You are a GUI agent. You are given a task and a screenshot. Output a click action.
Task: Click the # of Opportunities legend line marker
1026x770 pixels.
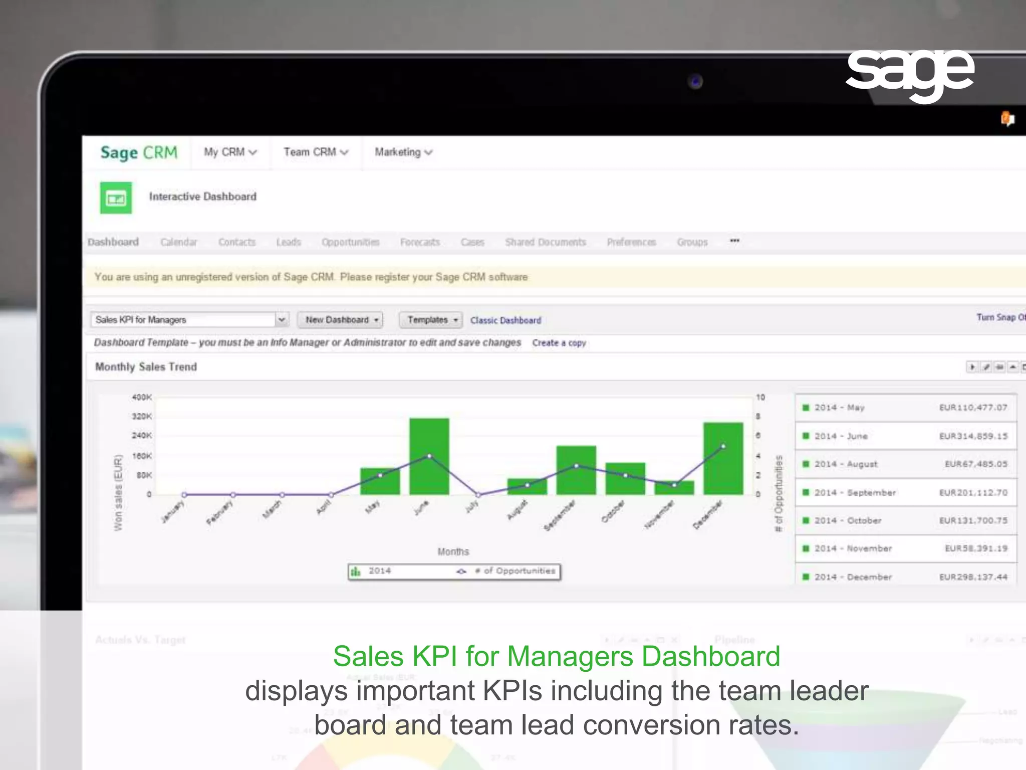click(x=461, y=571)
